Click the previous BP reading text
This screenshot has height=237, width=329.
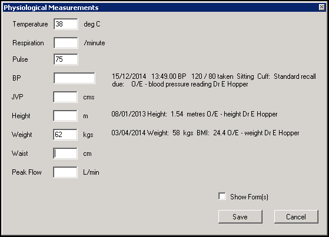click(x=214, y=80)
